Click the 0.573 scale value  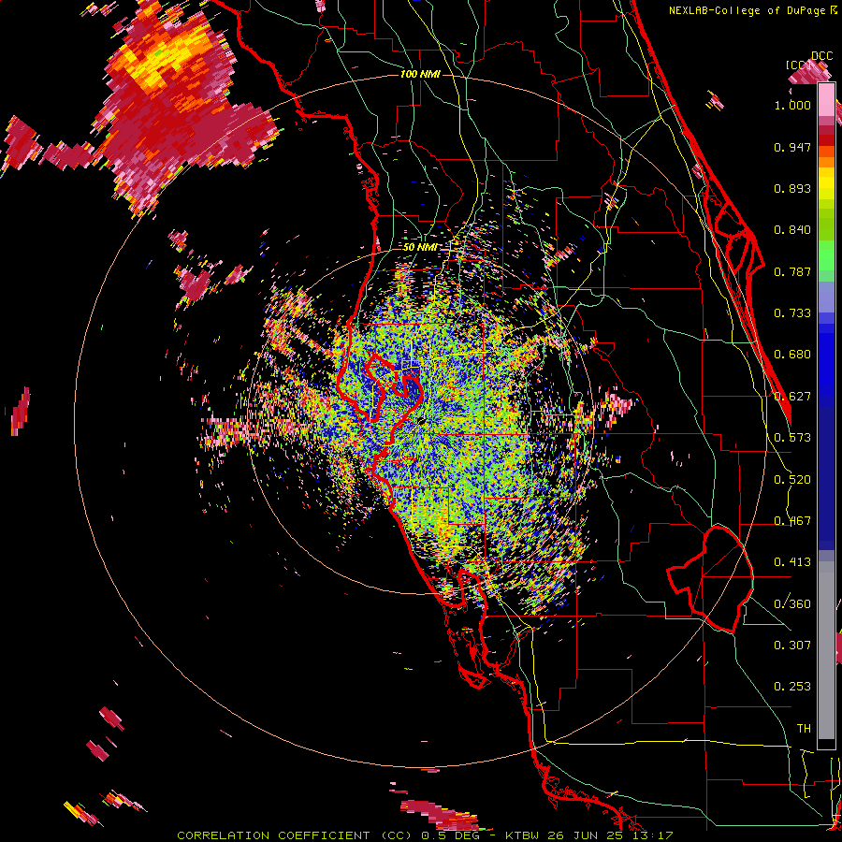[792, 438]
